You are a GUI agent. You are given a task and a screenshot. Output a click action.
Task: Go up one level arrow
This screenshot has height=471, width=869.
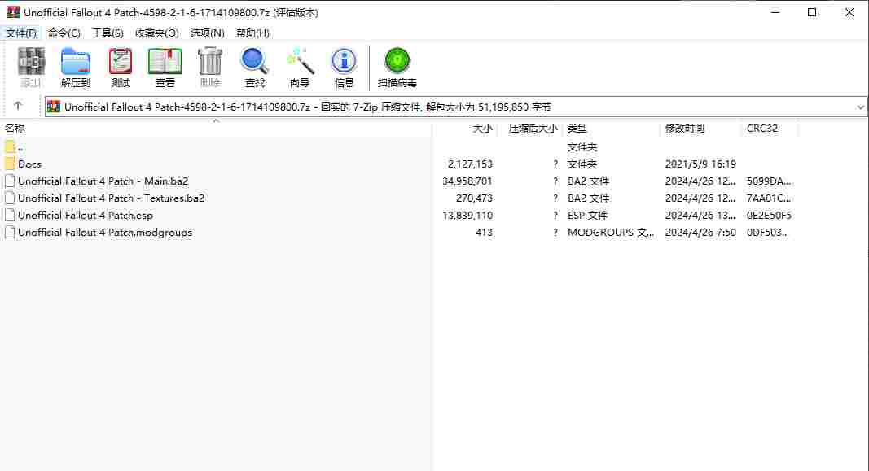[18, 106]
